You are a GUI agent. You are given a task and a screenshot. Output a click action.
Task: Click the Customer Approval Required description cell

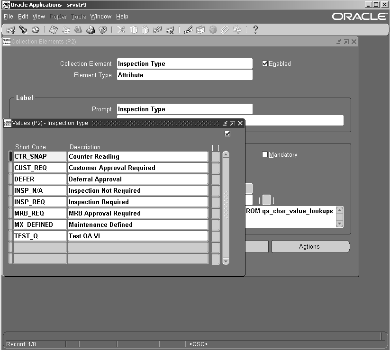coord(138,168)
